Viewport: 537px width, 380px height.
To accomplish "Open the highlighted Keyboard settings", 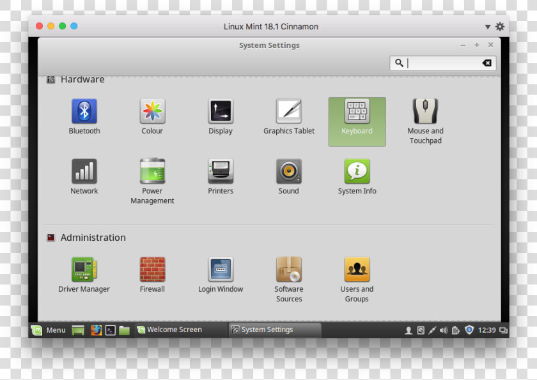I will [x=357, y=122].
